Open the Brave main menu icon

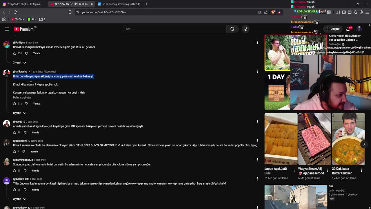point(367,12)
